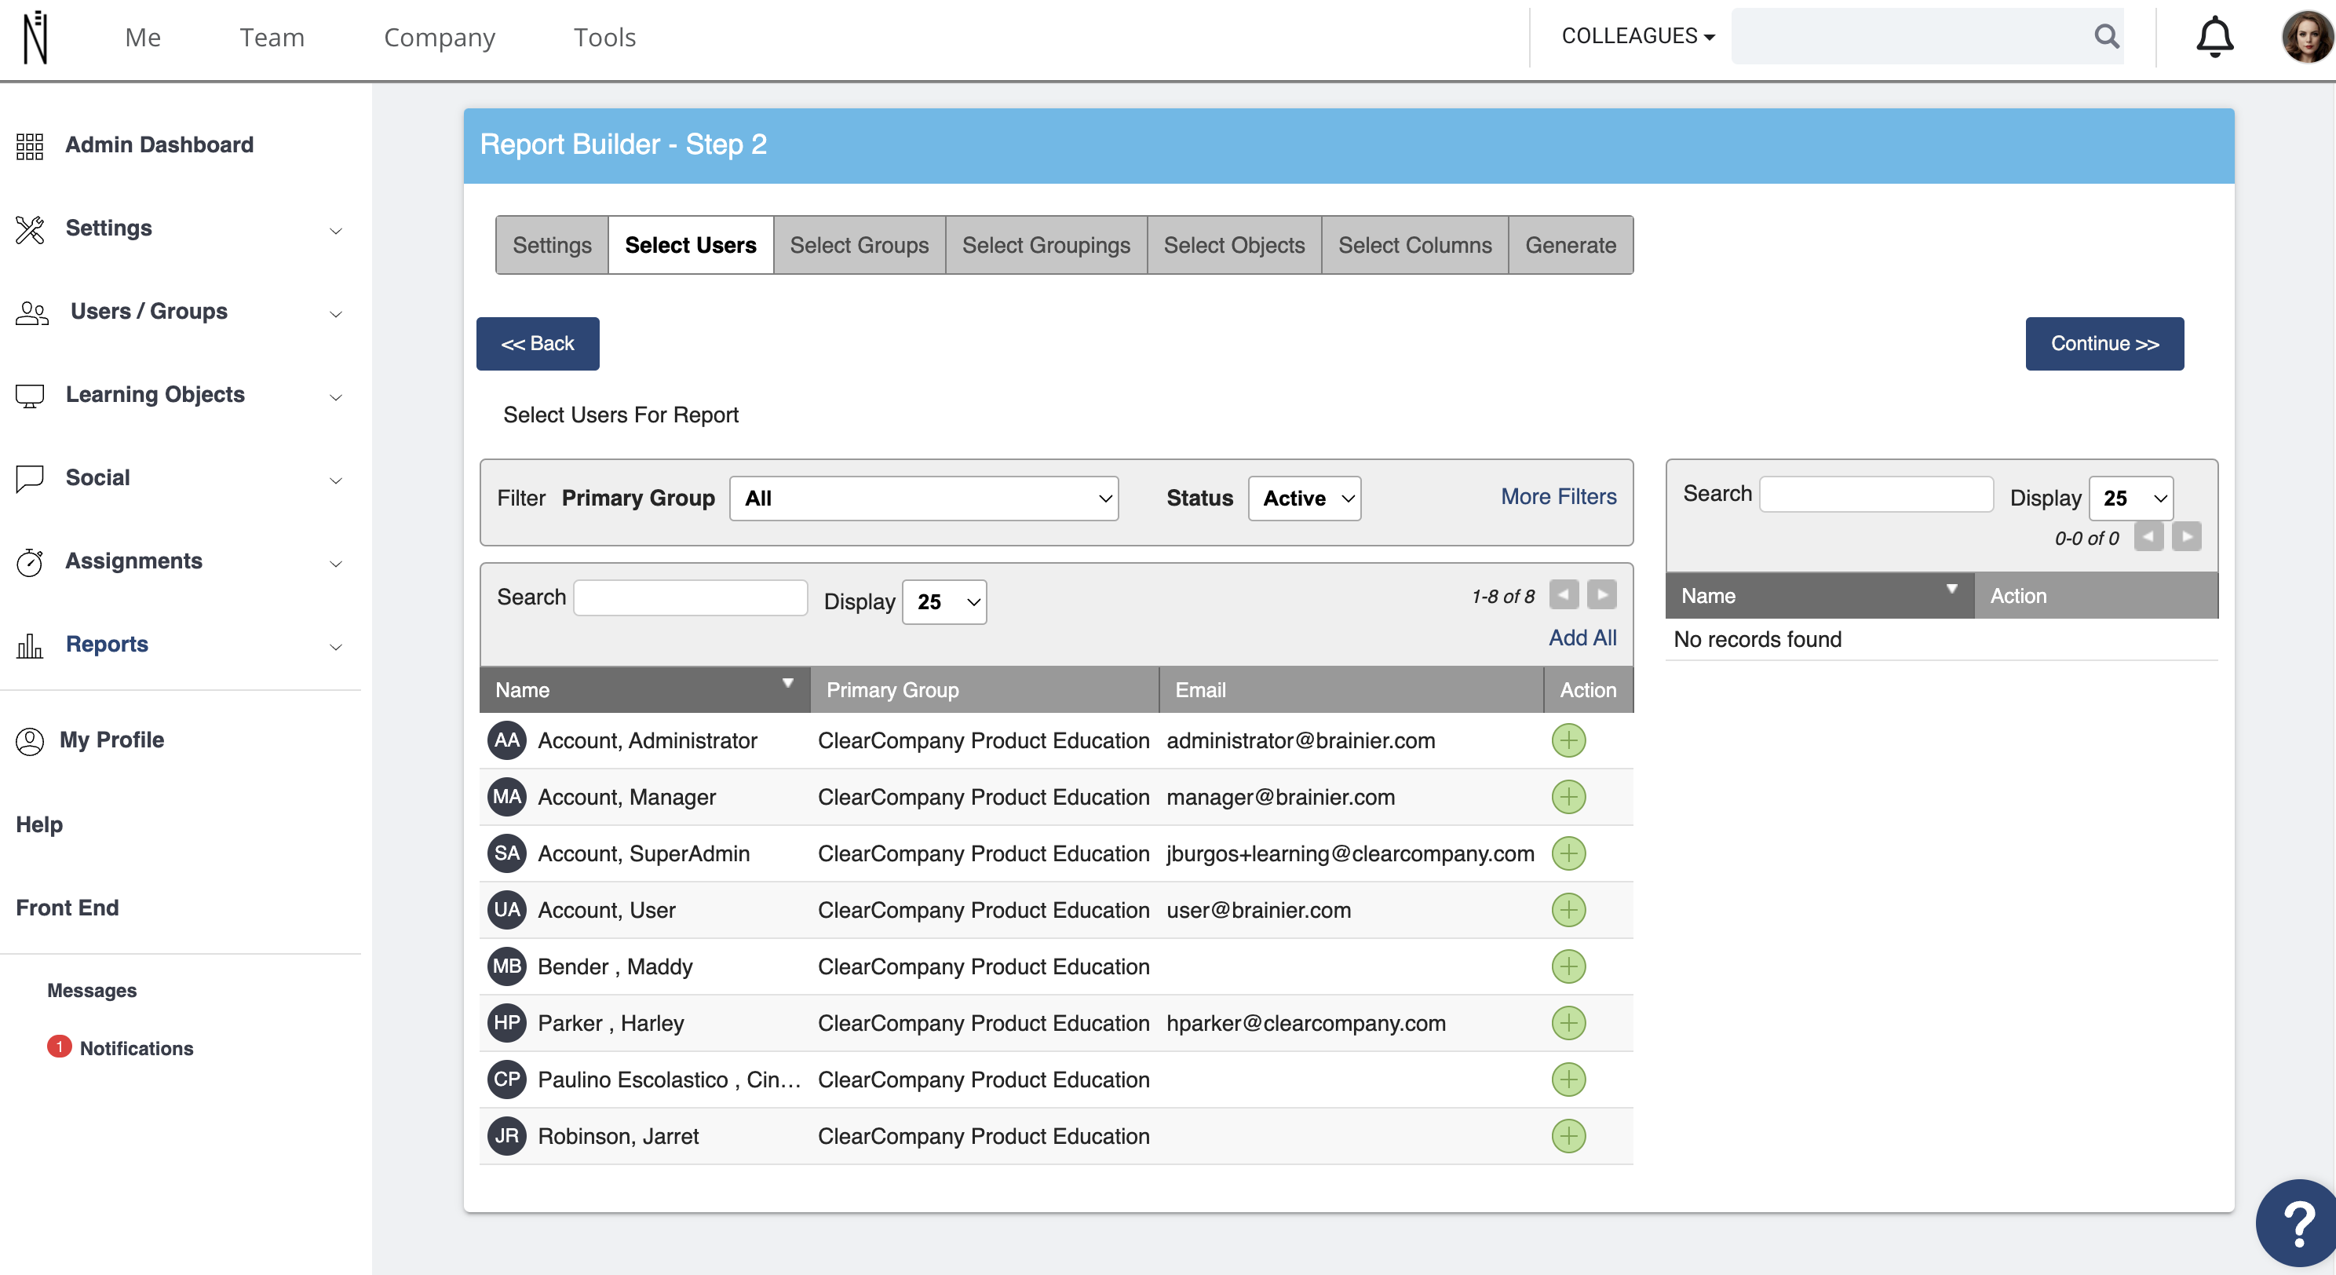Screen dimensions: 2336x1275
Task: Click the red notifications count badge
Action: coord(59,1047)
